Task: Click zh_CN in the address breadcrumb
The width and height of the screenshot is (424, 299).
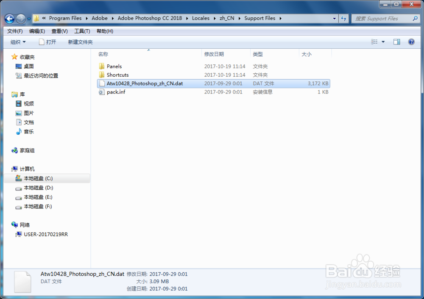Action: click(227, 18)
